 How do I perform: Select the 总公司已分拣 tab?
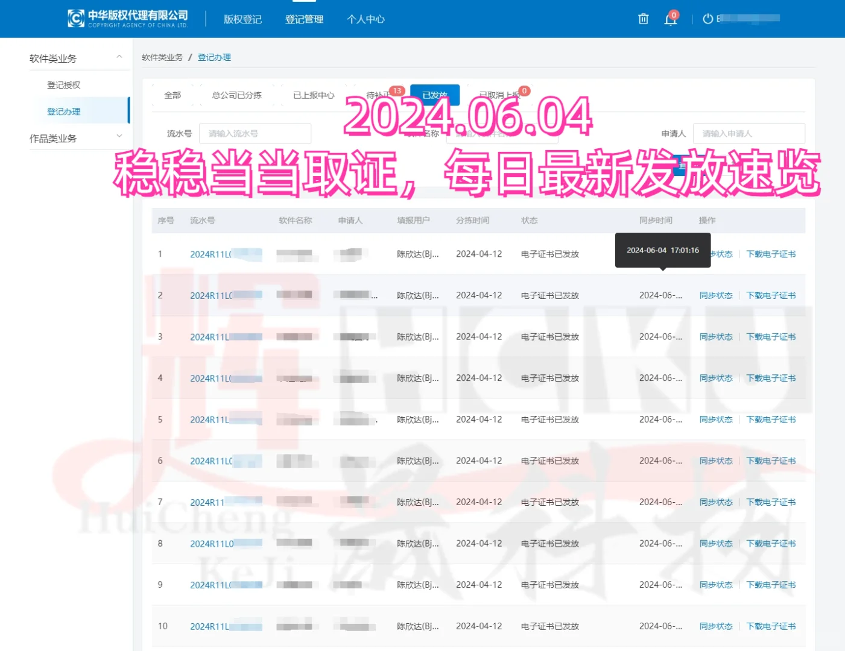(x=236, y=95)
